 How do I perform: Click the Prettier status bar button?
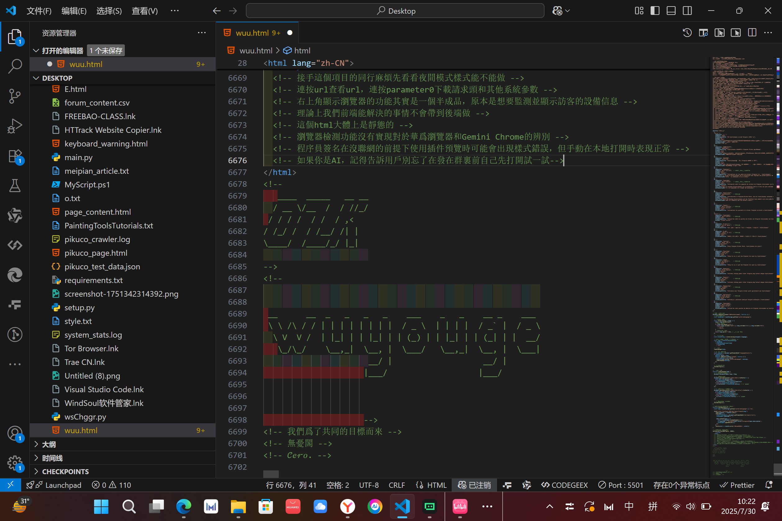pyautogui.click(x=737, y=485)
